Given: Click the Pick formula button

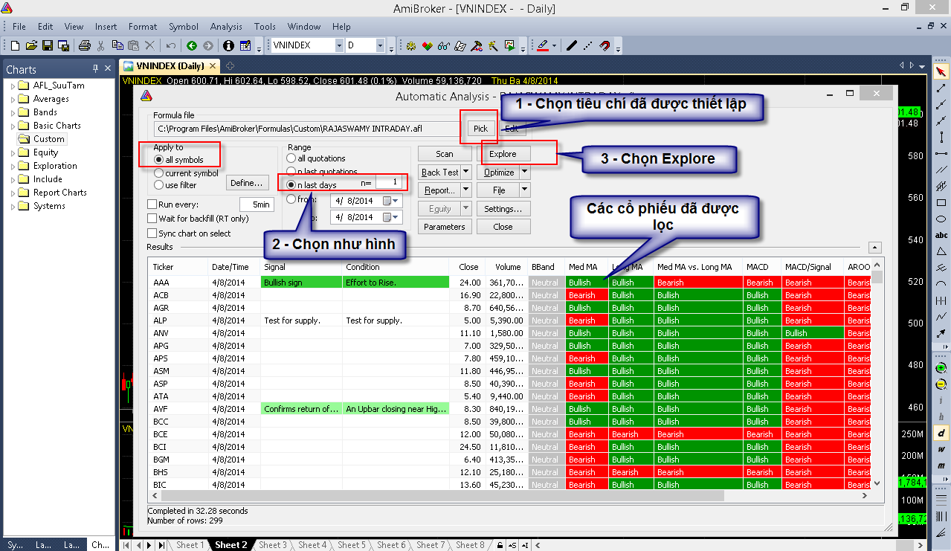Looking at the screenshot, I should pyautogui.click(x=480, y=129).
